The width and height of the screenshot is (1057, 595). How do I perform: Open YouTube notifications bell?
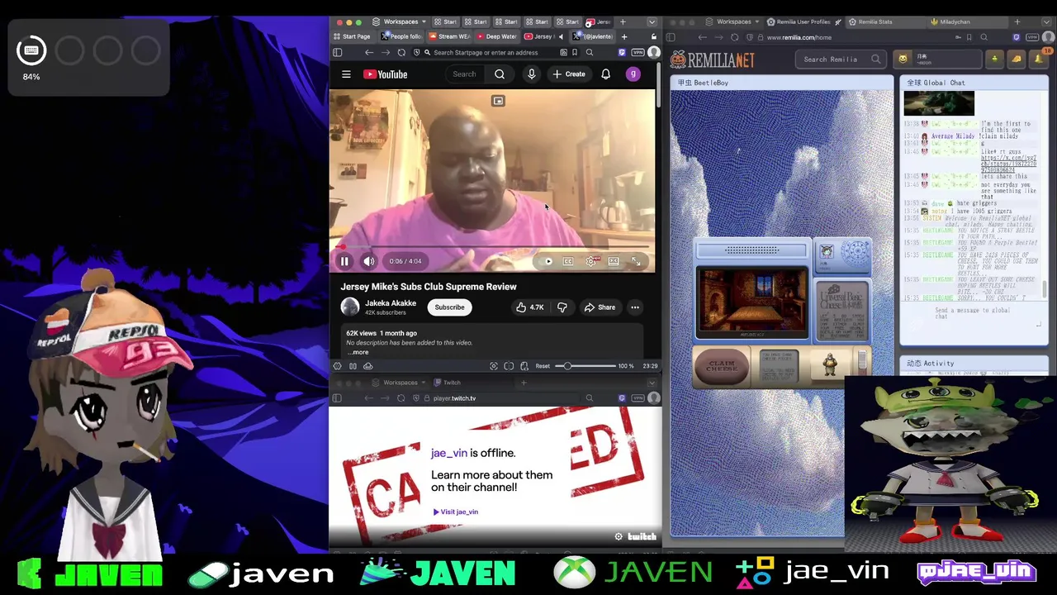(605, 74)
